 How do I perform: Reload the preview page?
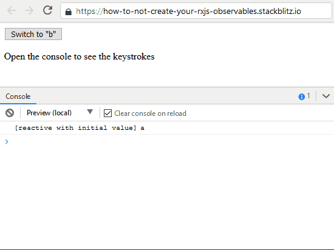(x=48, y=10)
